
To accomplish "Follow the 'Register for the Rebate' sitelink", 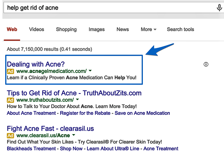I will (85, 113).
